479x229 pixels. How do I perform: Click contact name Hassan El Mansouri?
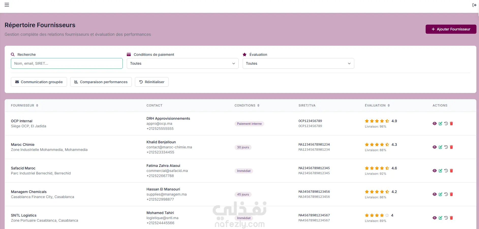click(163, 189)
